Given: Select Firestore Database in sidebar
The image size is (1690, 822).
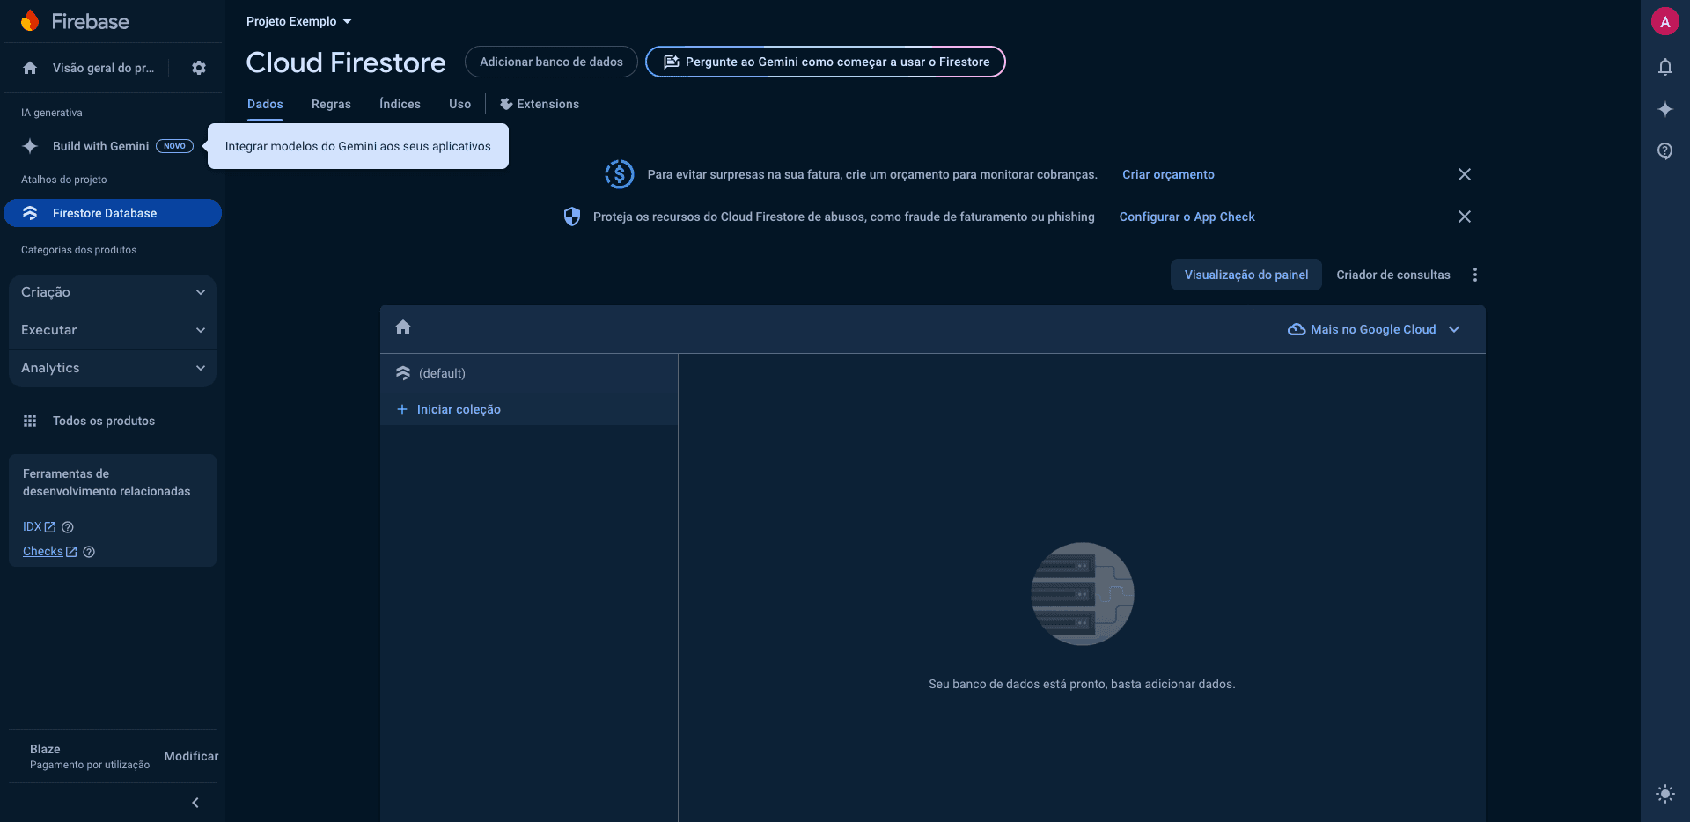Looking at the screenshot, I should pyautogui.click(x=113, y=213).
